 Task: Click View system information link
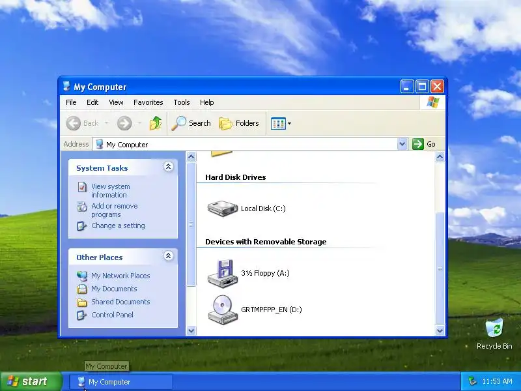coord(111,190)
